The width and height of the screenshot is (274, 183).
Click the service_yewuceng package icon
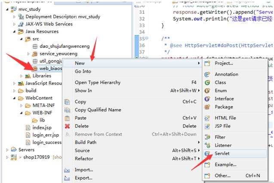click(35, 54)
